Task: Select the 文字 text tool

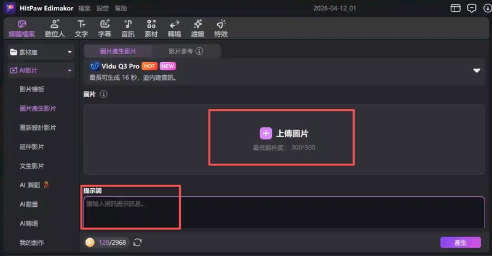Action: [x=81, y=28]
